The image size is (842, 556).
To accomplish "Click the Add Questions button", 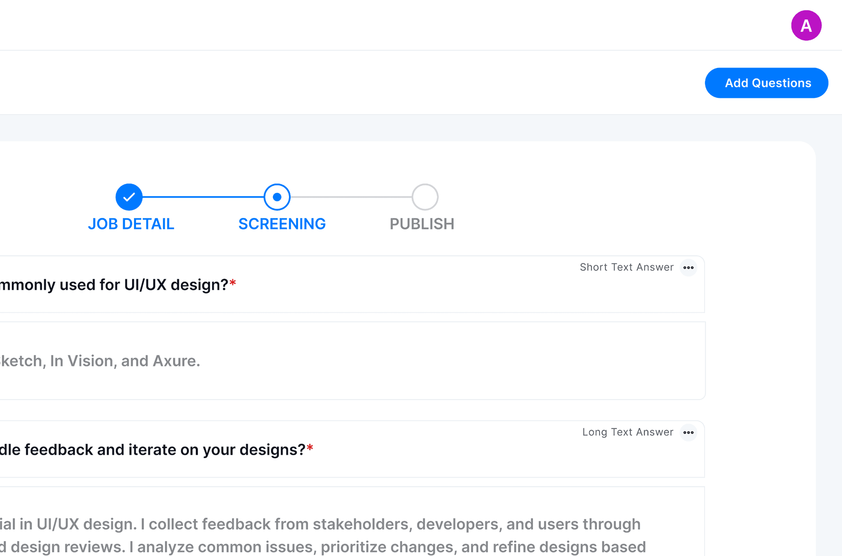I will coord(766,83).
